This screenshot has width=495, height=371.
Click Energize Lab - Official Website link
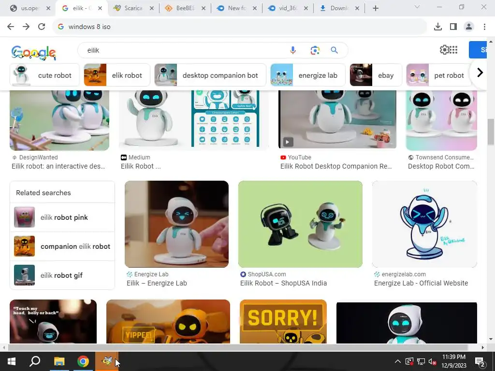click(x=421, y=283)
